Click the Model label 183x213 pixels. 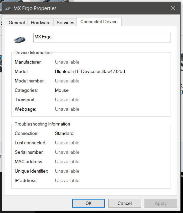(22, 71)
